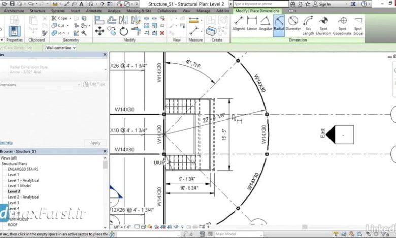Switch to the Structure ribbon tab

pos(38,11)
